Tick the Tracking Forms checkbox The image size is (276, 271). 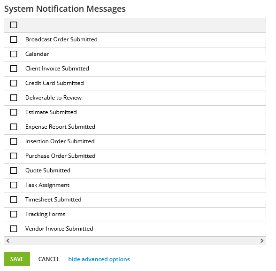14,214
